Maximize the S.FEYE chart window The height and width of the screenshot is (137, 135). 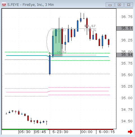click(x=119, y=5)
